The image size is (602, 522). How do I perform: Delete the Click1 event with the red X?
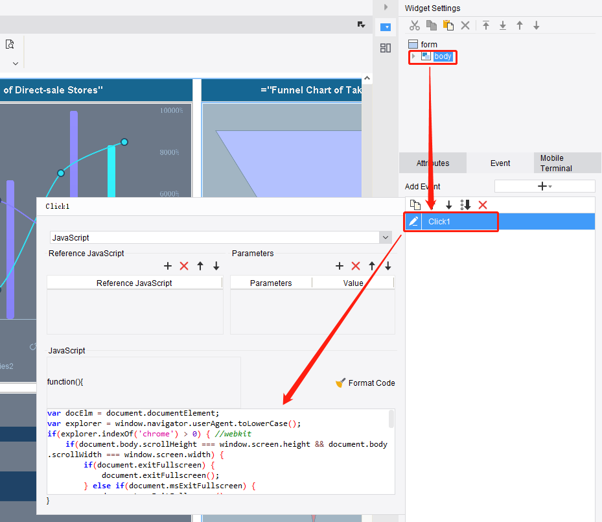pyautogui.click(x=483, y=204)
